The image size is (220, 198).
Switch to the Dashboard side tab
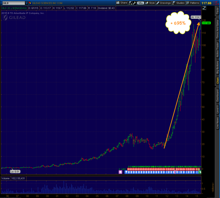pos(218,95)
